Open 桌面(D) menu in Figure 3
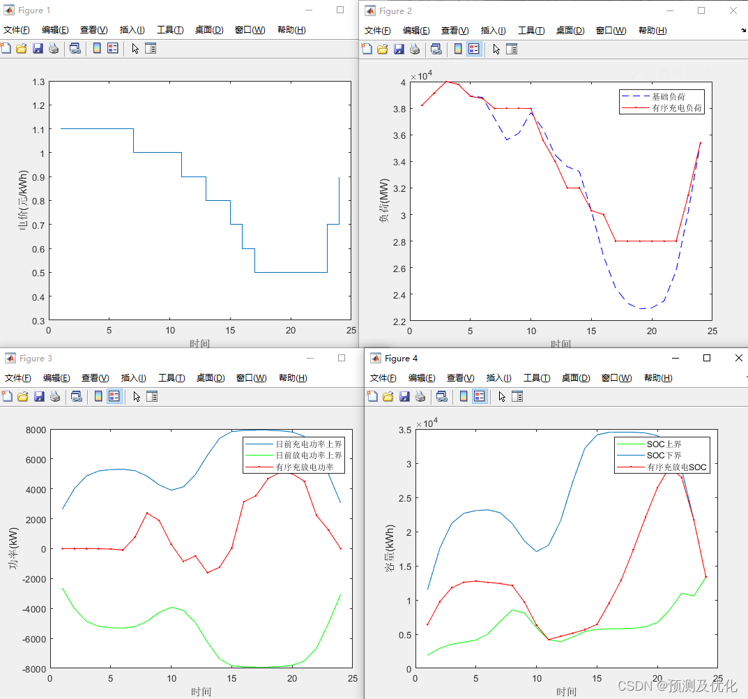This screenshot has height=699, width=748. coord(211,377)
